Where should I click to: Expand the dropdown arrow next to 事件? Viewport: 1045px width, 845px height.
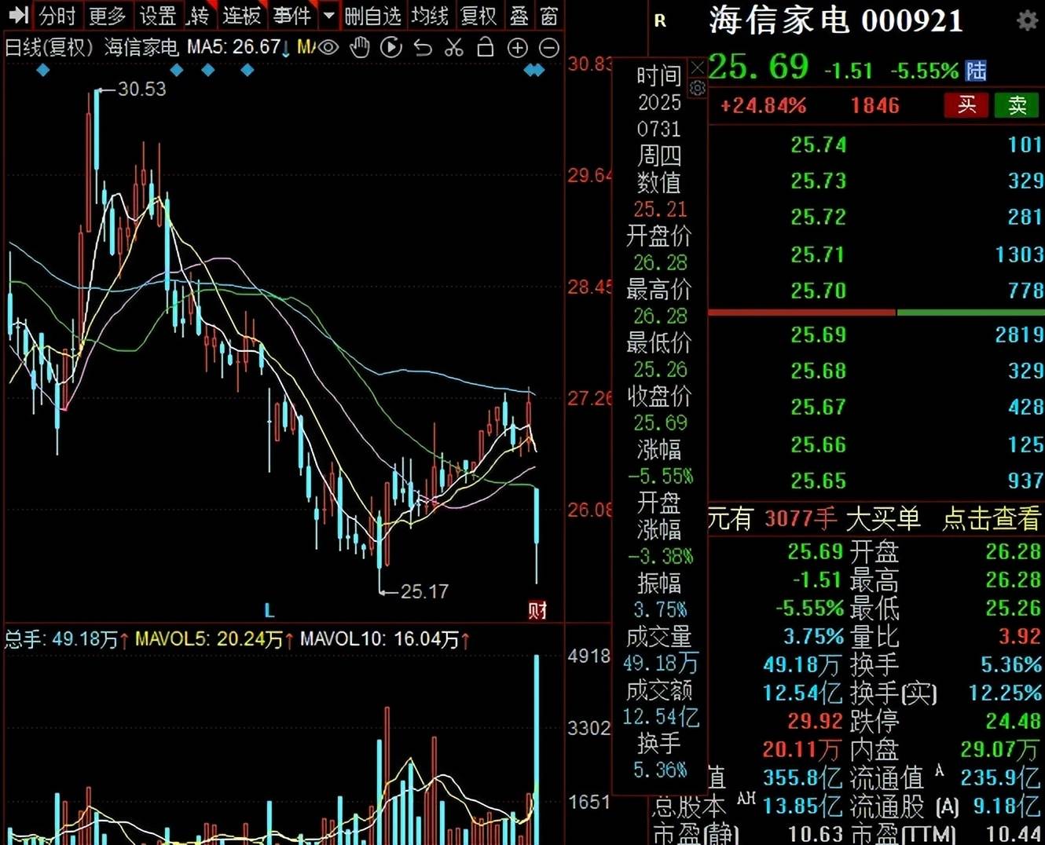[329, 16]
